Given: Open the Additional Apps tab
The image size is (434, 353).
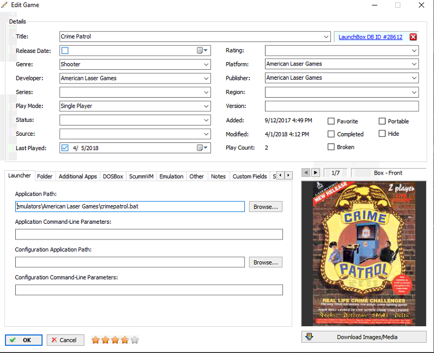Looking at the screenshot, I should 77,176.
